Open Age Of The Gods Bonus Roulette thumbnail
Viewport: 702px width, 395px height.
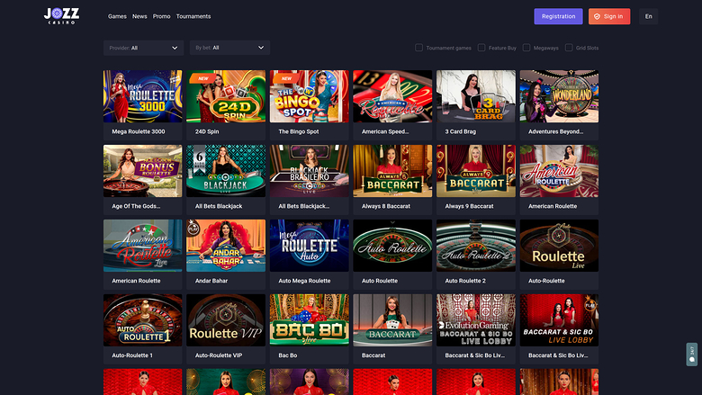point(143,171)
